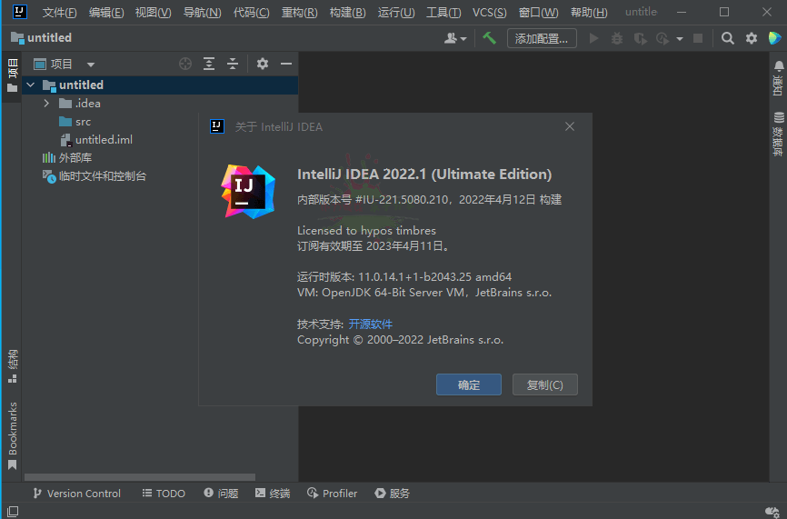Click the expand all icon in project panel
Viewport: 787px width, 519px height.
tap(209, 64)
